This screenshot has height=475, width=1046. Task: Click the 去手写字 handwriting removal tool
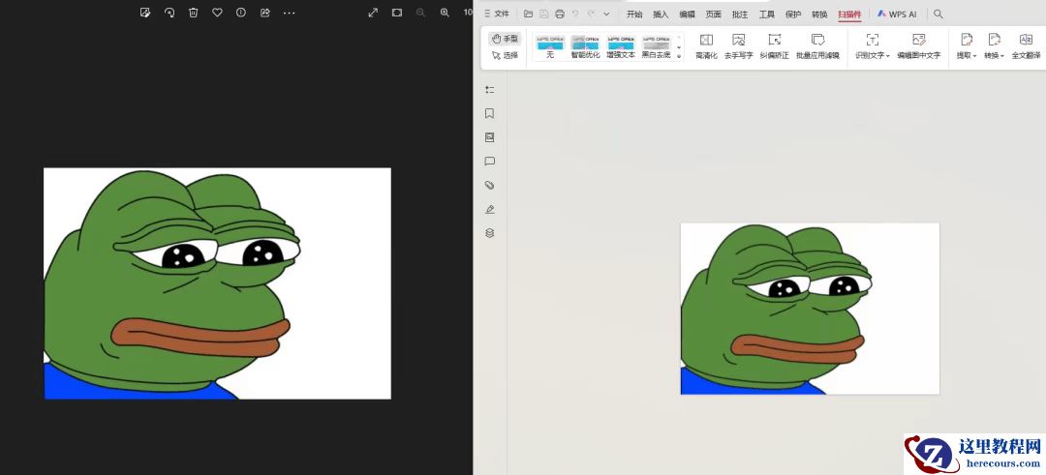[738, 45]
